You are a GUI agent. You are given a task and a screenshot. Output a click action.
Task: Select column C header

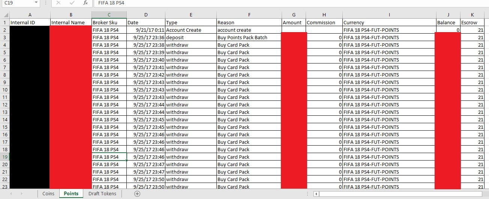[x=109, y=15]
